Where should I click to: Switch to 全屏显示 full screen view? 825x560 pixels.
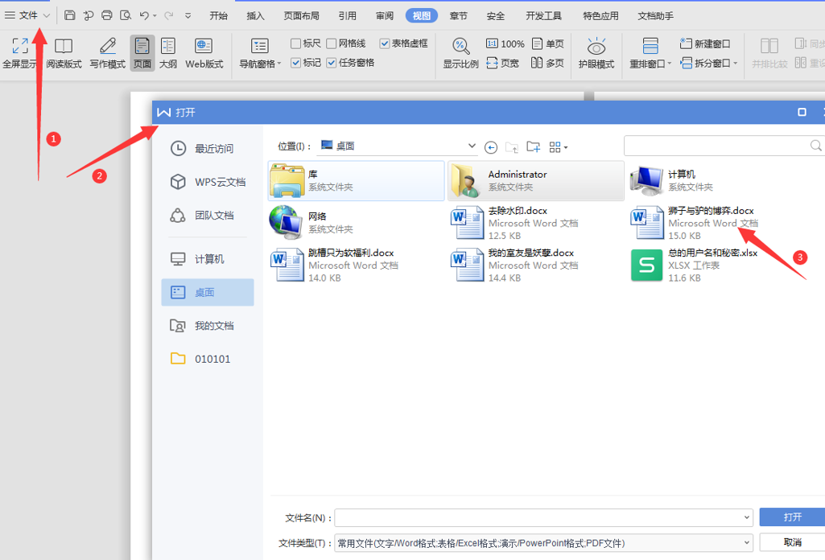tap(20, 53)
